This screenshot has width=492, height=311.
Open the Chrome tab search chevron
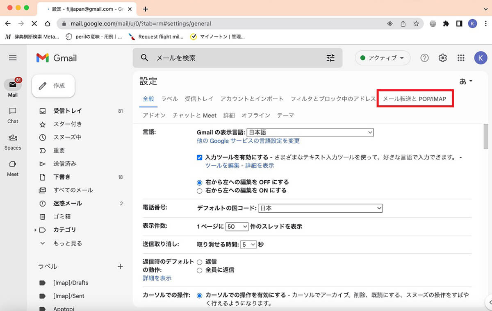coord(485,9)
